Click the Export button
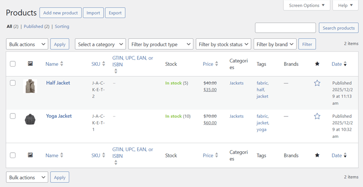 point(115,13)
